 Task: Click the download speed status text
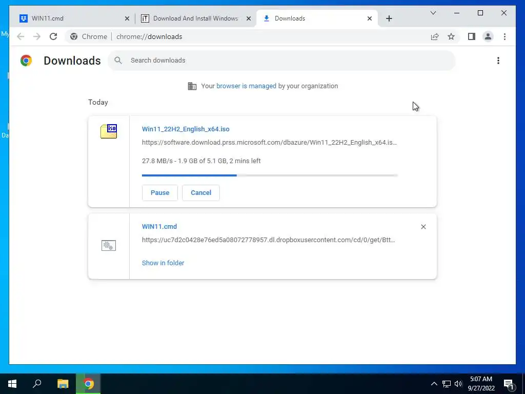pos(201,161)
